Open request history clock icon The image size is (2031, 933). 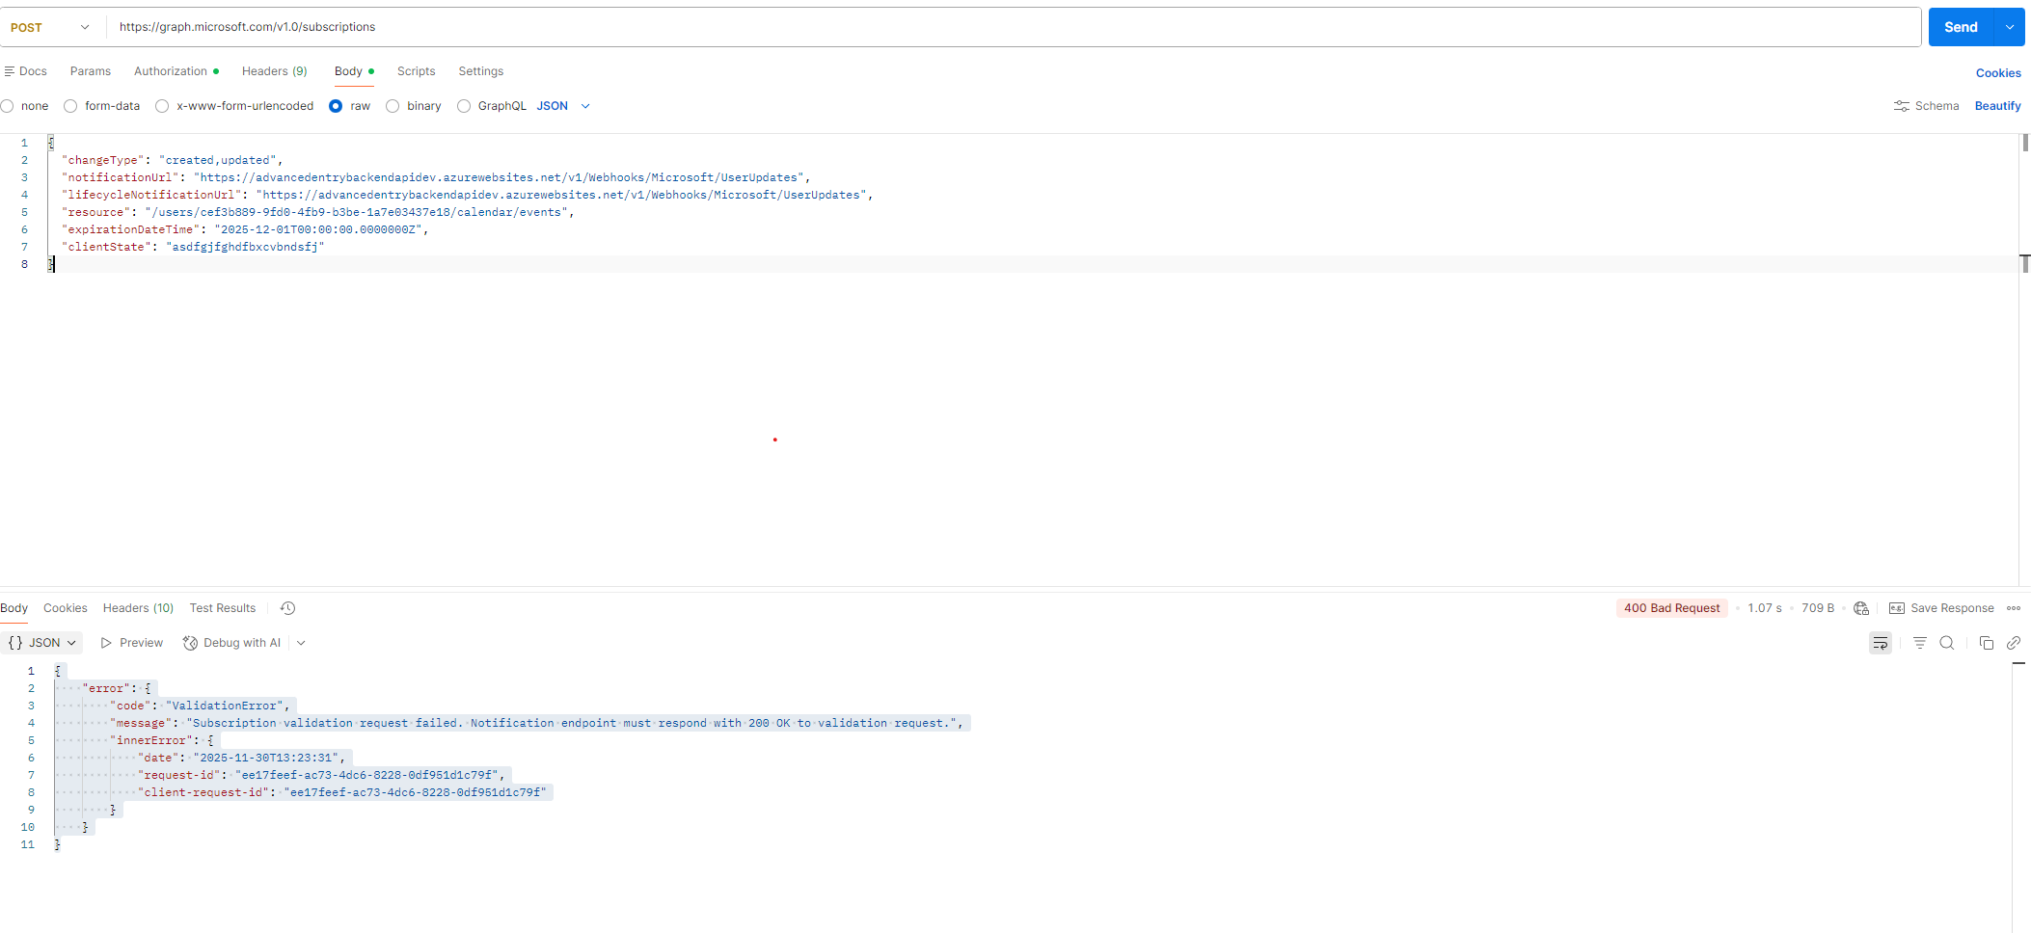[286, 607]
